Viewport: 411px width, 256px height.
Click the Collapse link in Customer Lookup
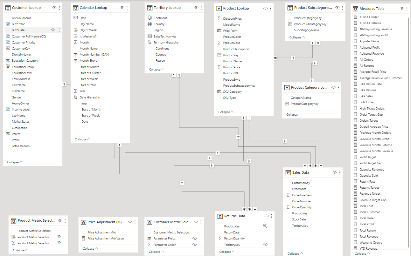click(15, 162)
